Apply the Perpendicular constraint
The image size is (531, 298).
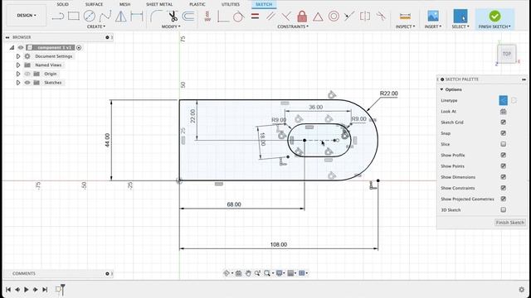tap(286, 16)
